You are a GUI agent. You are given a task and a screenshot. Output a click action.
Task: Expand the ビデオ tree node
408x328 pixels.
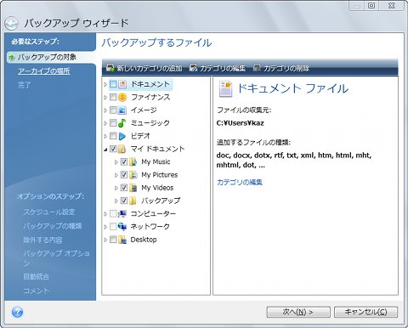tap(105, 136)
